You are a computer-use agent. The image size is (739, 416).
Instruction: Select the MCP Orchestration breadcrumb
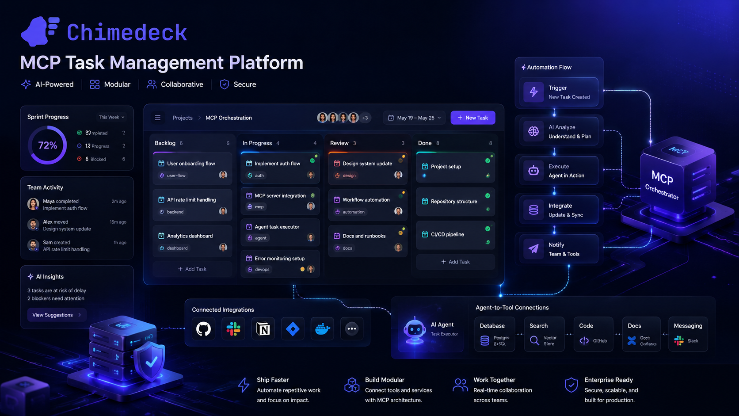pos(229,118)
